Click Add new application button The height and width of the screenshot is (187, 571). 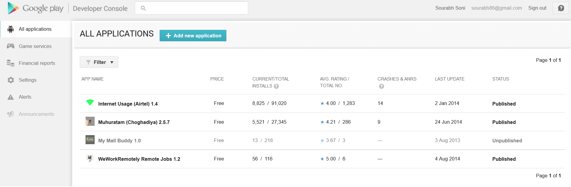pyautogui.click(x=193, y=36)
